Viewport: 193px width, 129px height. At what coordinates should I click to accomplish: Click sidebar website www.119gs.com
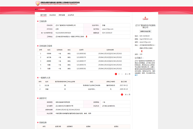(145, 42)
